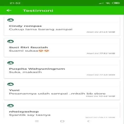Tap thumbs-up icon above Puspita Wahyuningrum
The width and height of the screenshot is (124, 124).
tap(11, 63)
